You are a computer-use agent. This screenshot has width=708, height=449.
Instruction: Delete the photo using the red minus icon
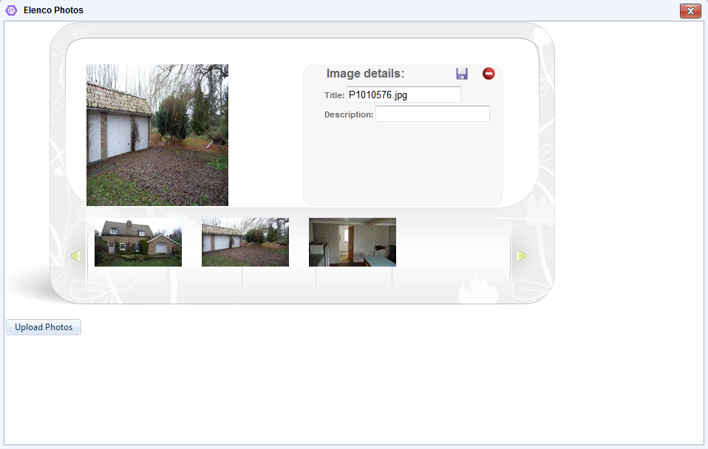coord(489,74)
